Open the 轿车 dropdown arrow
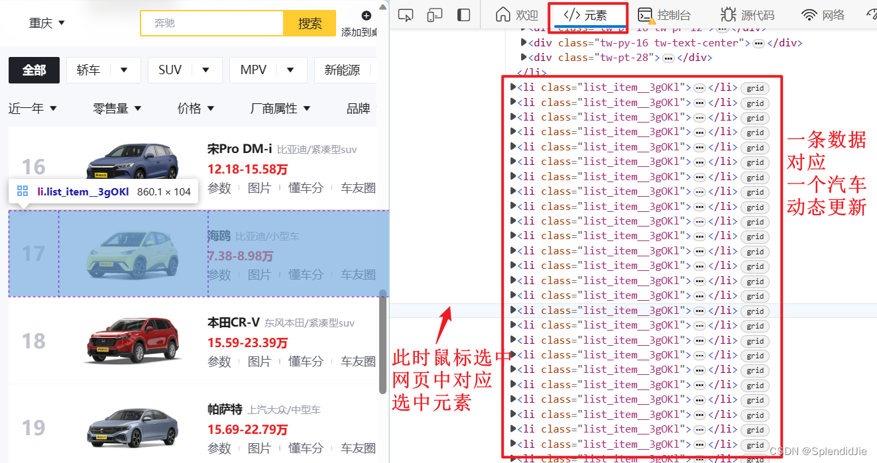877x463 pixels. 123,70
